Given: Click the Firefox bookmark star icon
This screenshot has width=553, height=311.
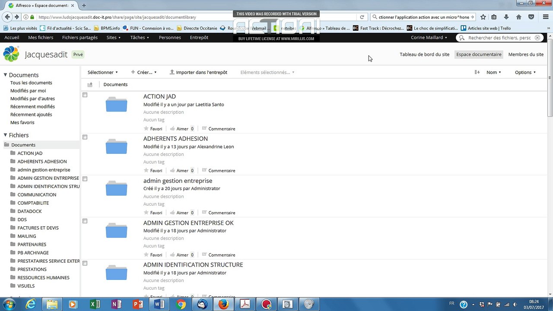Looking at the screenshot, I should point(483,17).
